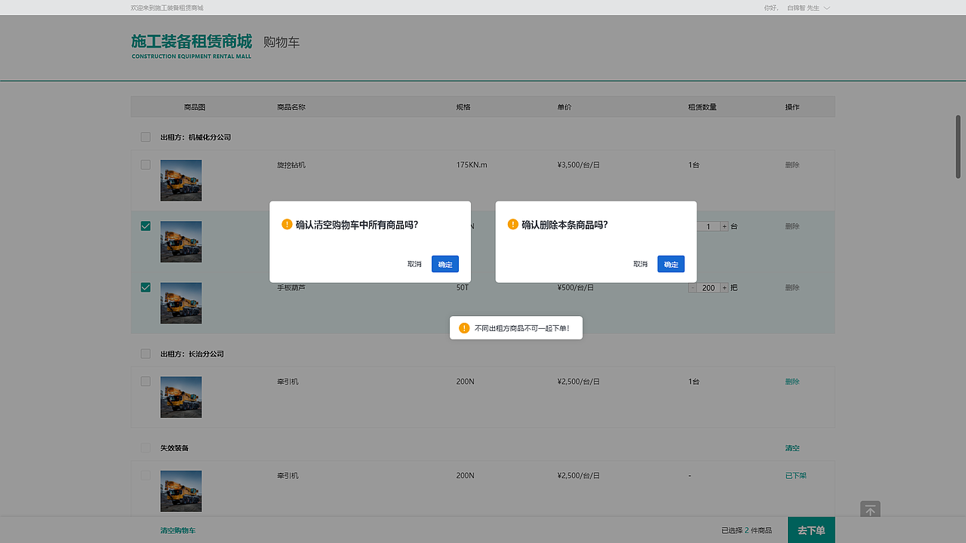The width and height of the screenshot is (966, 543).
Task: Click the quantity field showing 200
Action: tap(709, 287)
